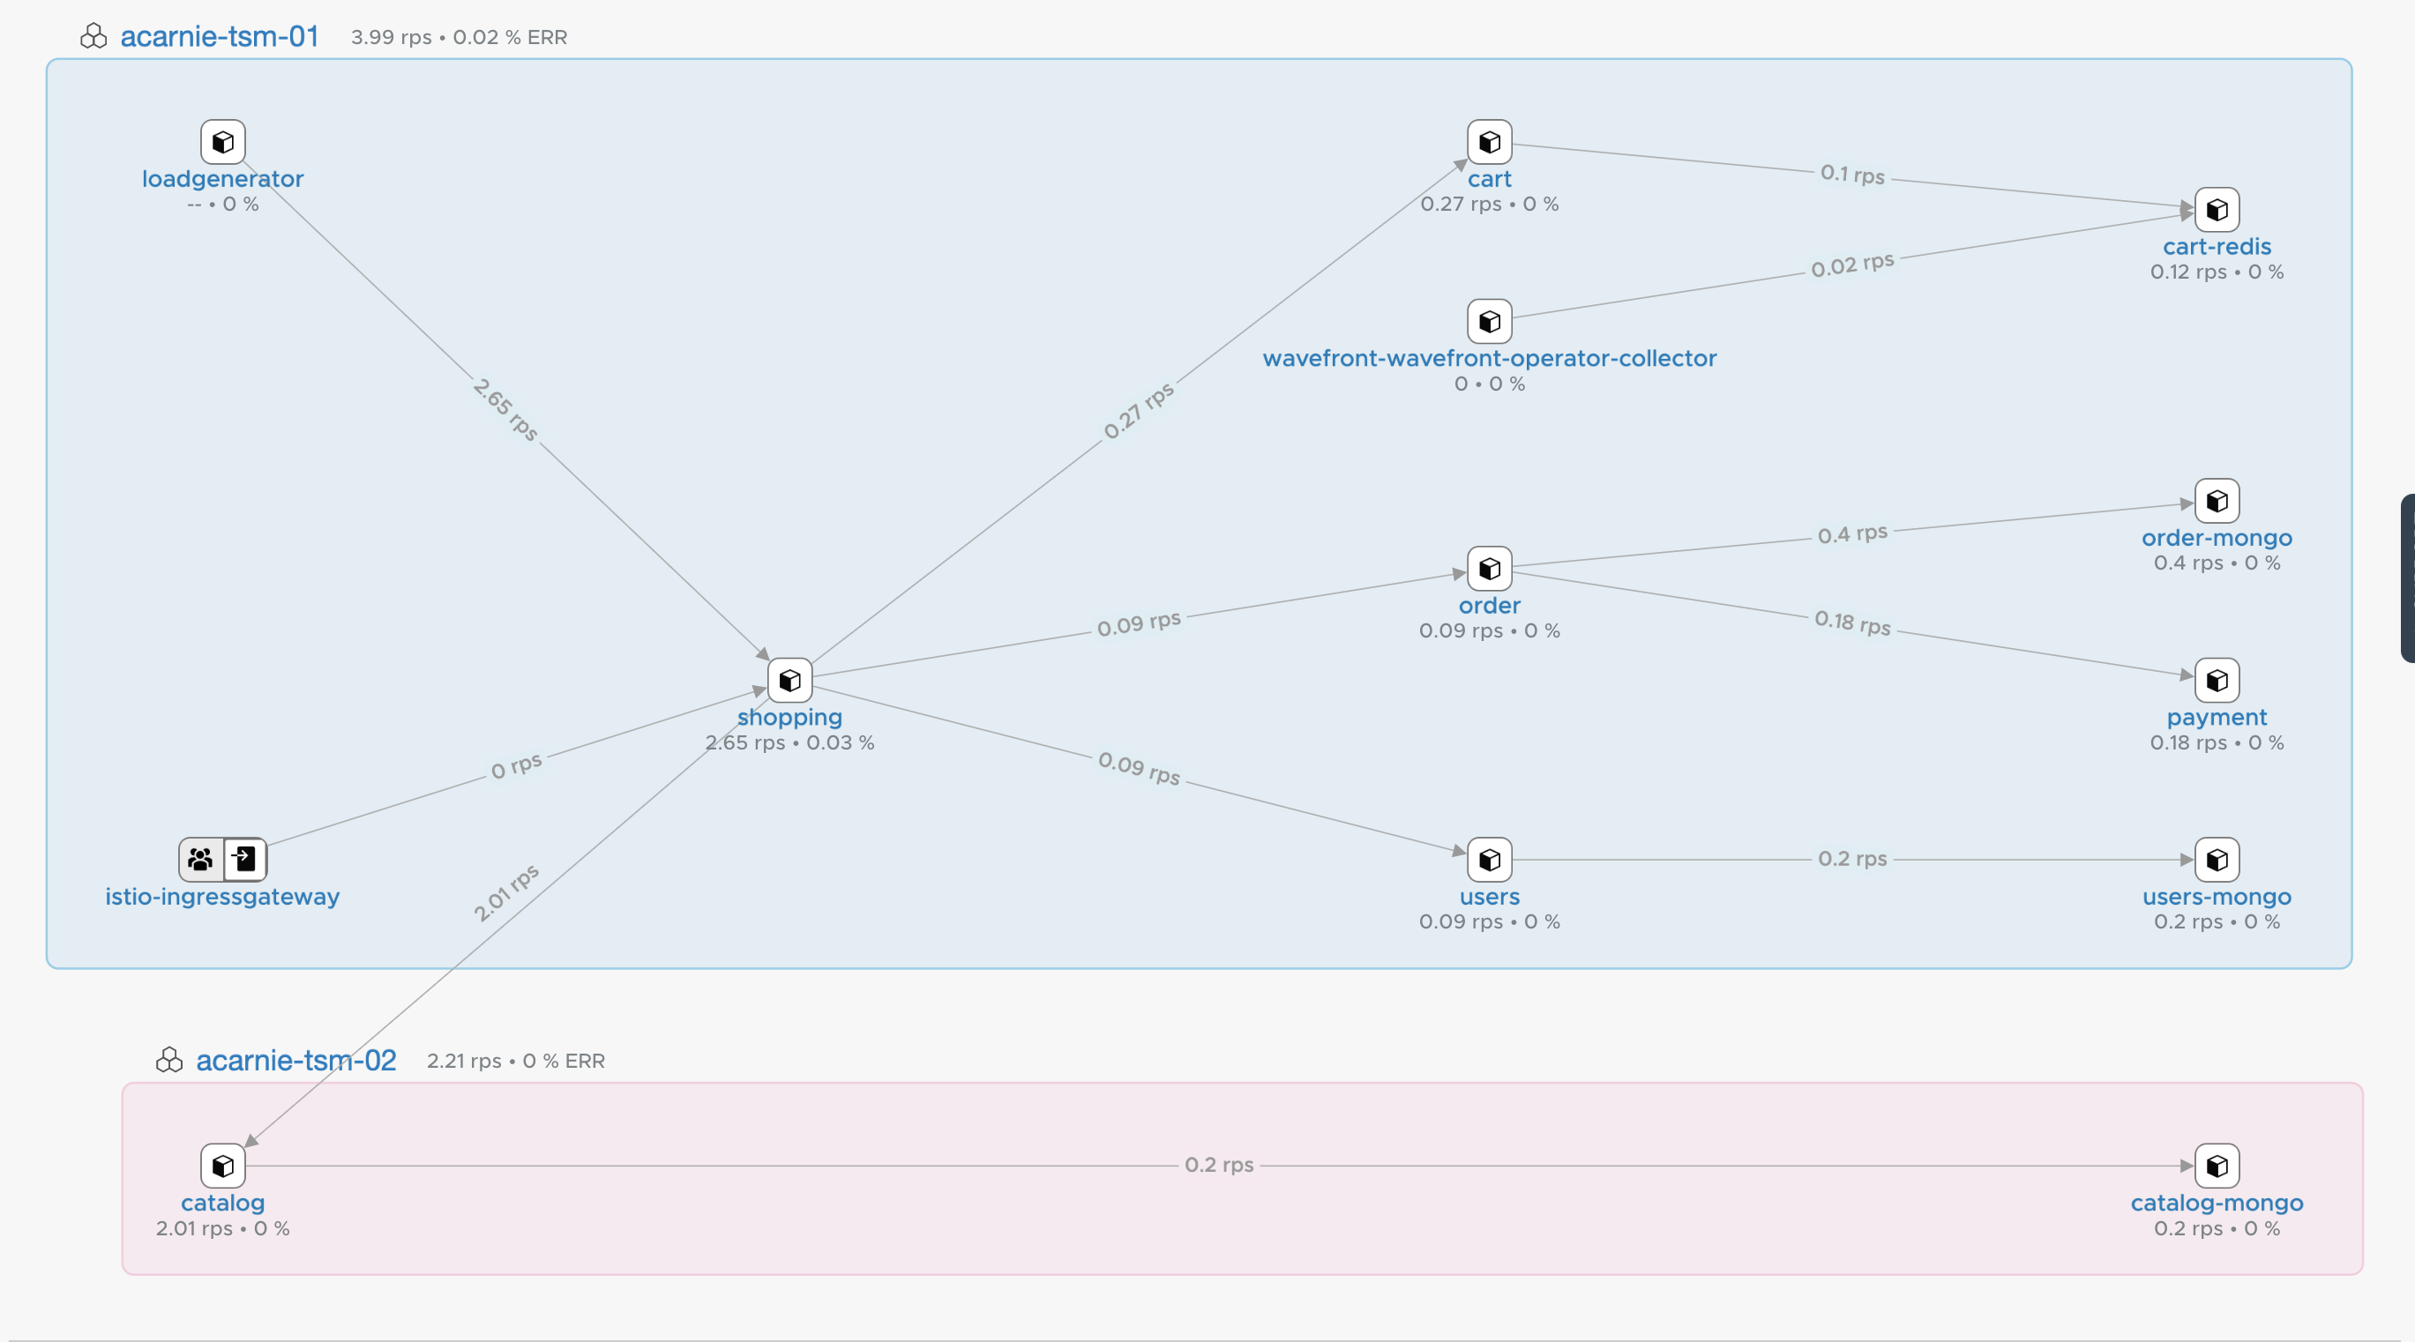Click the 0.2 rps edge label to catalog-mongo
The image size is (2415, 1342).
(1219, 1164)
